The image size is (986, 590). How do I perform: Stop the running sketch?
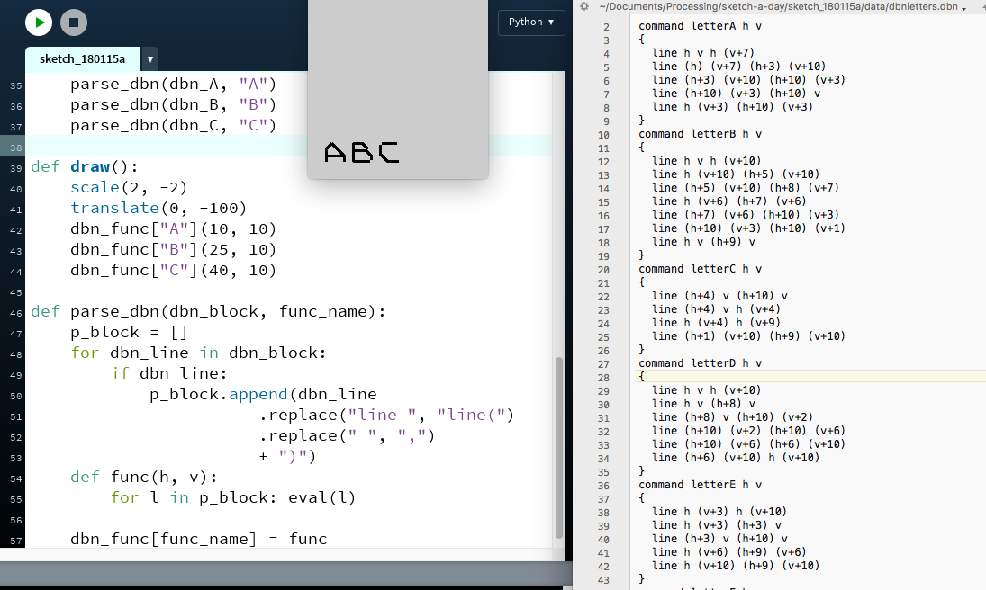74,22
